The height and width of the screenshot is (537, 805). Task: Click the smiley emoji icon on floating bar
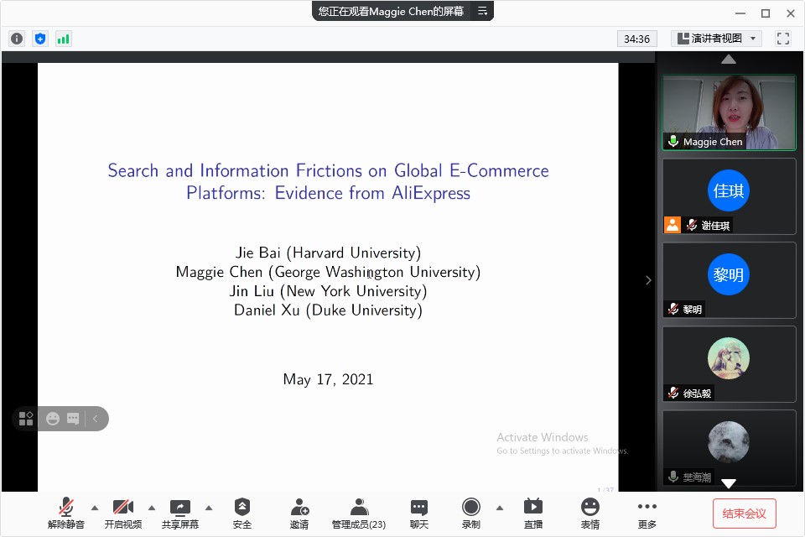click(53, 419)
